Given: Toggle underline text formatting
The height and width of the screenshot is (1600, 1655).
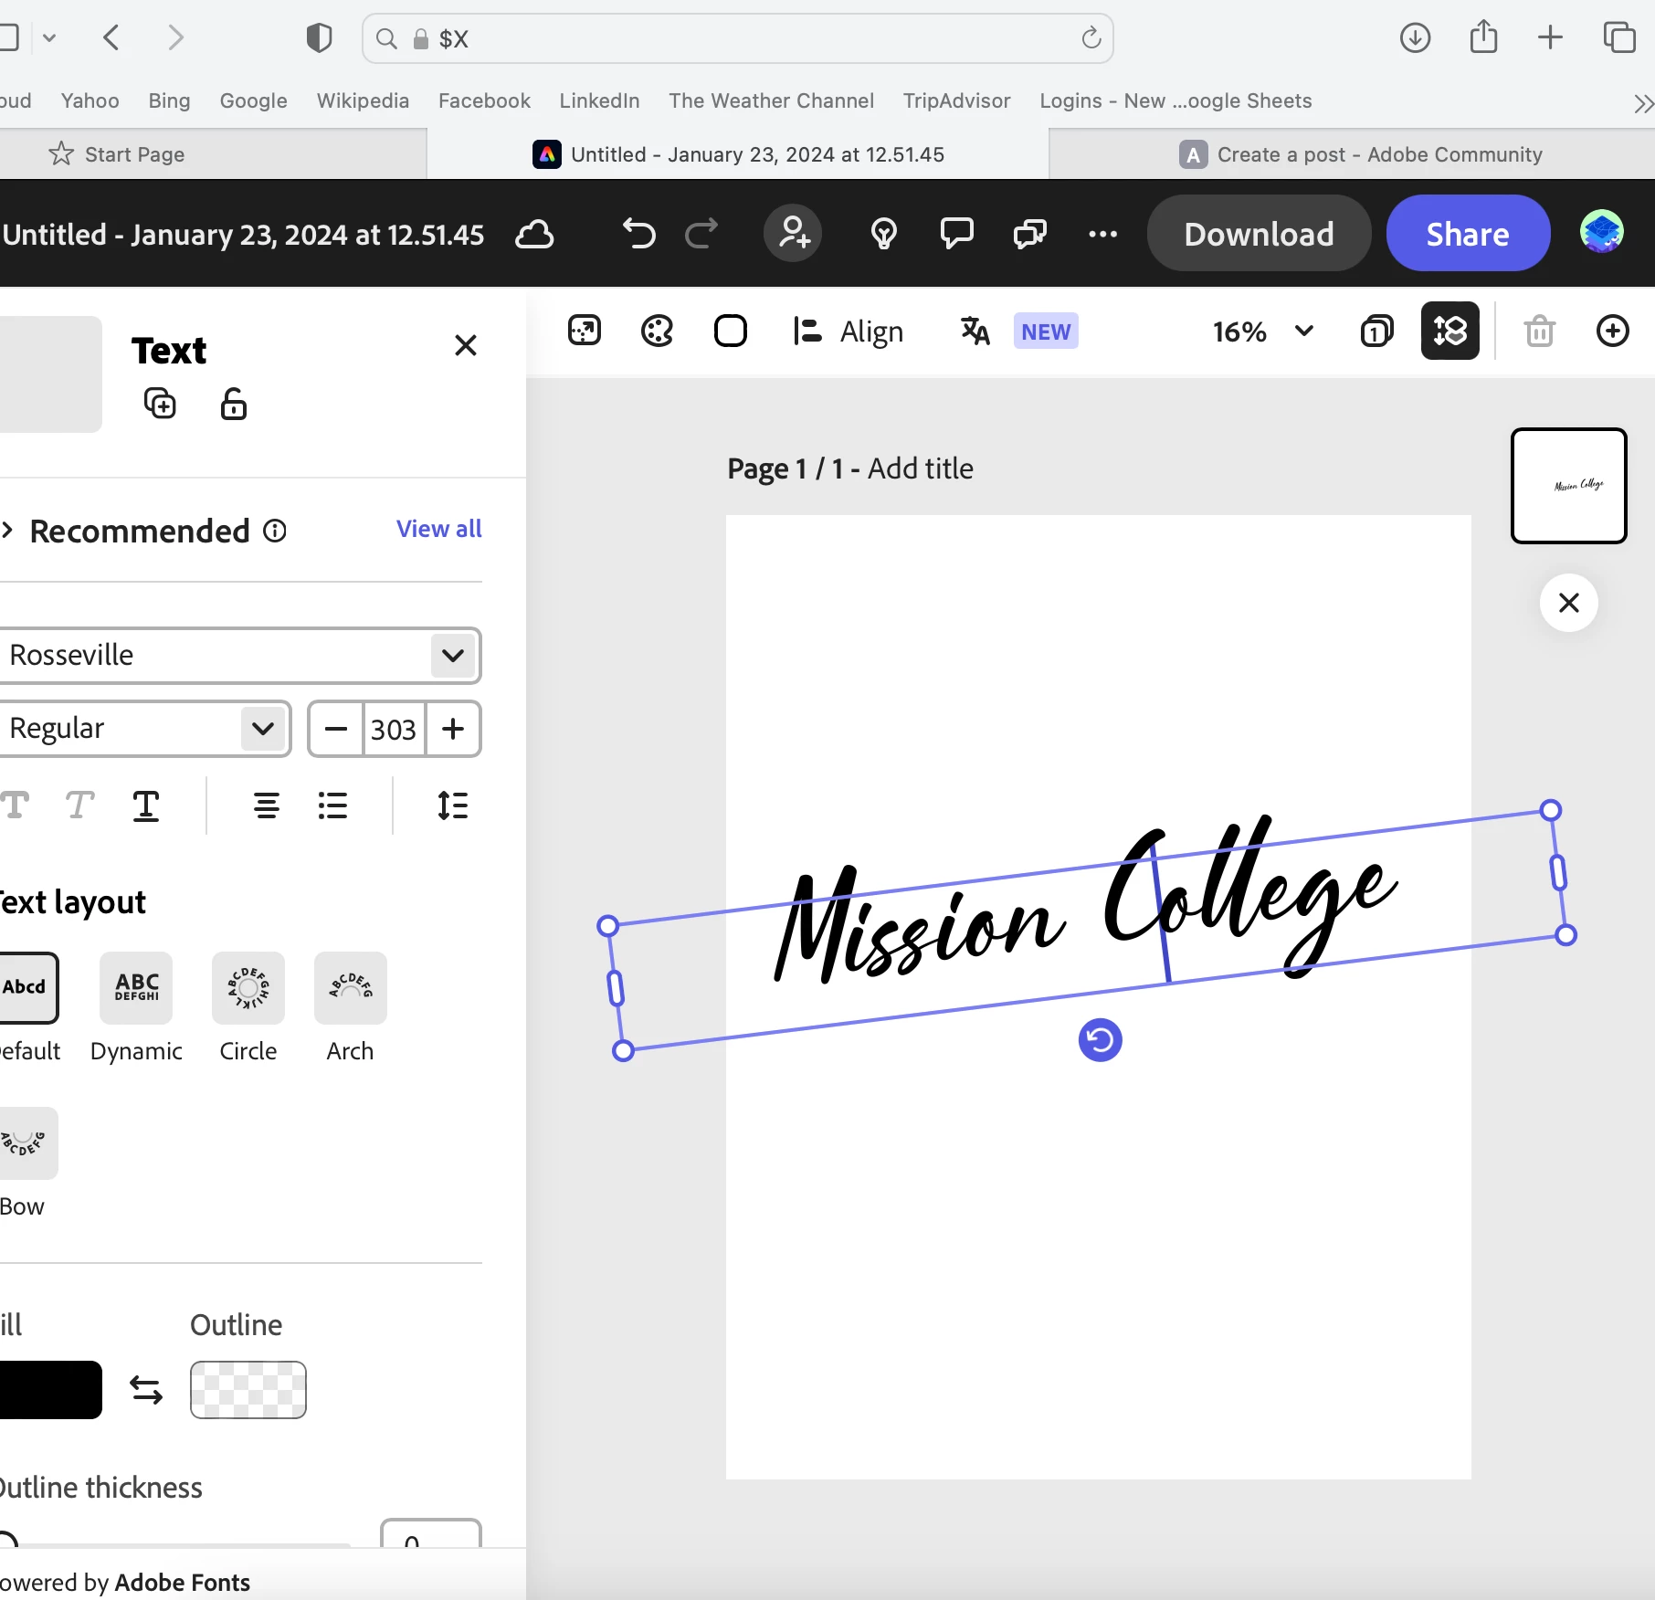Looking at the screenshot, I should [x=146, y=805].
